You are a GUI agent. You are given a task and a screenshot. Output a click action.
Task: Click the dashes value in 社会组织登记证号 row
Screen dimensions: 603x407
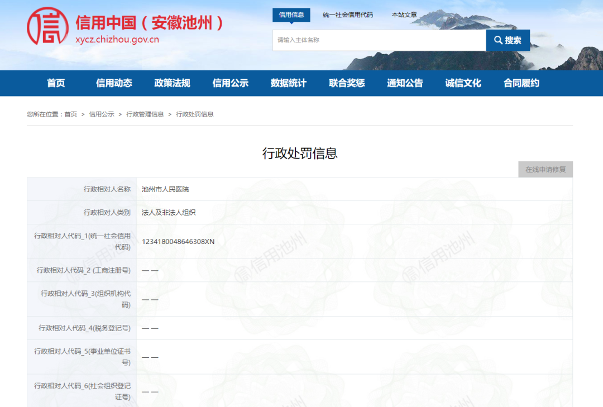click(150, 391)
